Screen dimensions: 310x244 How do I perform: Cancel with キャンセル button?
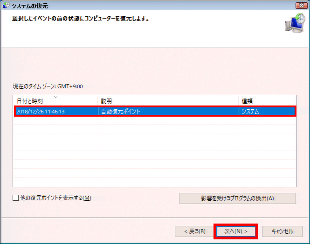(282, 231)
